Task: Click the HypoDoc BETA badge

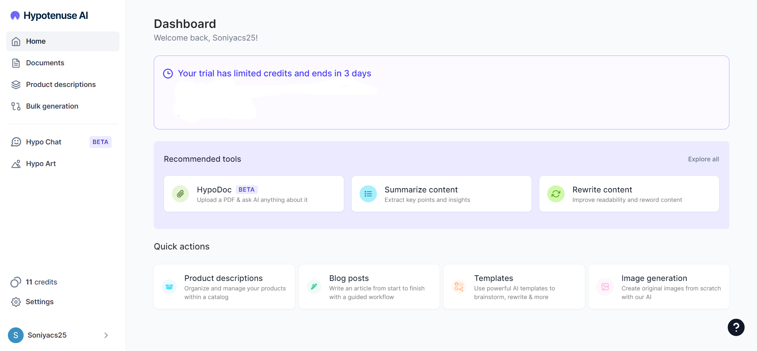Action: pos(246,190)
